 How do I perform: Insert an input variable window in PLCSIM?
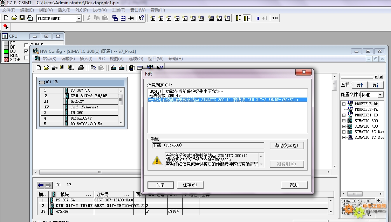click(153, 18)
